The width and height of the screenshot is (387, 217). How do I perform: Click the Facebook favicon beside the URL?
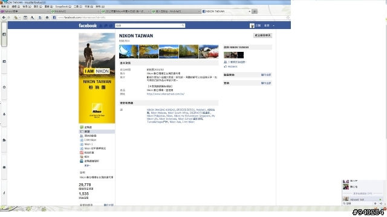(54, 17)
